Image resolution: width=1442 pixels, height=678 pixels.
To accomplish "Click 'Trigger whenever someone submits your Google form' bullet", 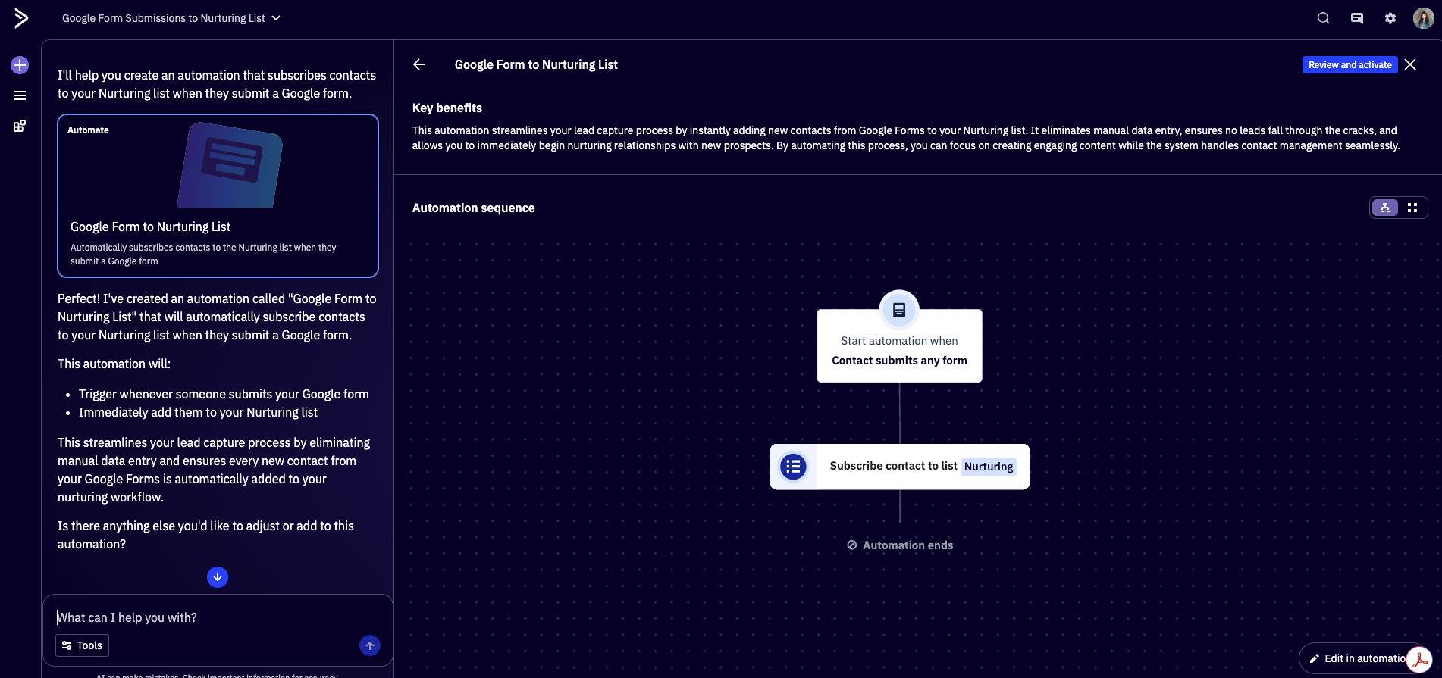I will [x=224, y=394].
